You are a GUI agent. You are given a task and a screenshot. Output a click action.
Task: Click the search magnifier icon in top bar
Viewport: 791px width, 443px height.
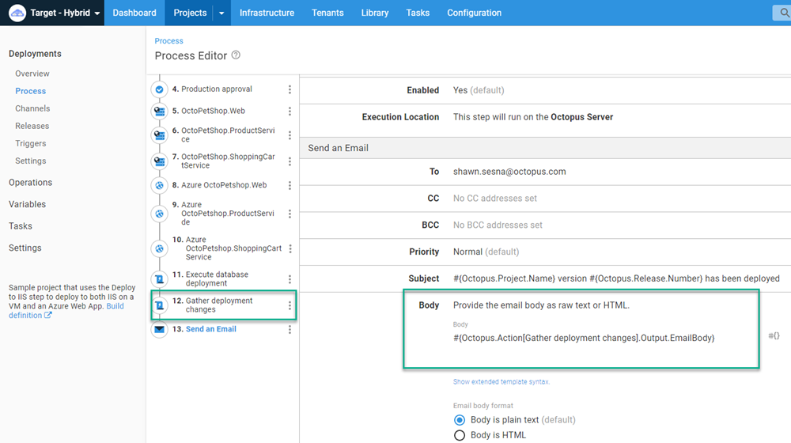782,13
